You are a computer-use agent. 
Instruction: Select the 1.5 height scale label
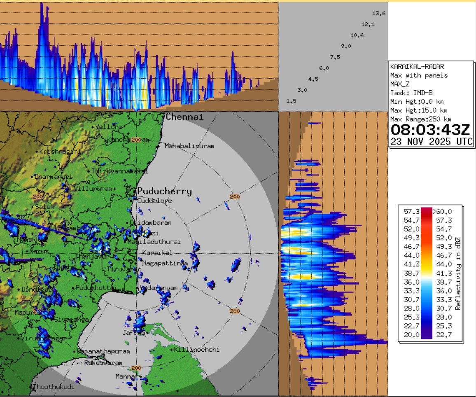pyautogui.click(x=291, y=101)
